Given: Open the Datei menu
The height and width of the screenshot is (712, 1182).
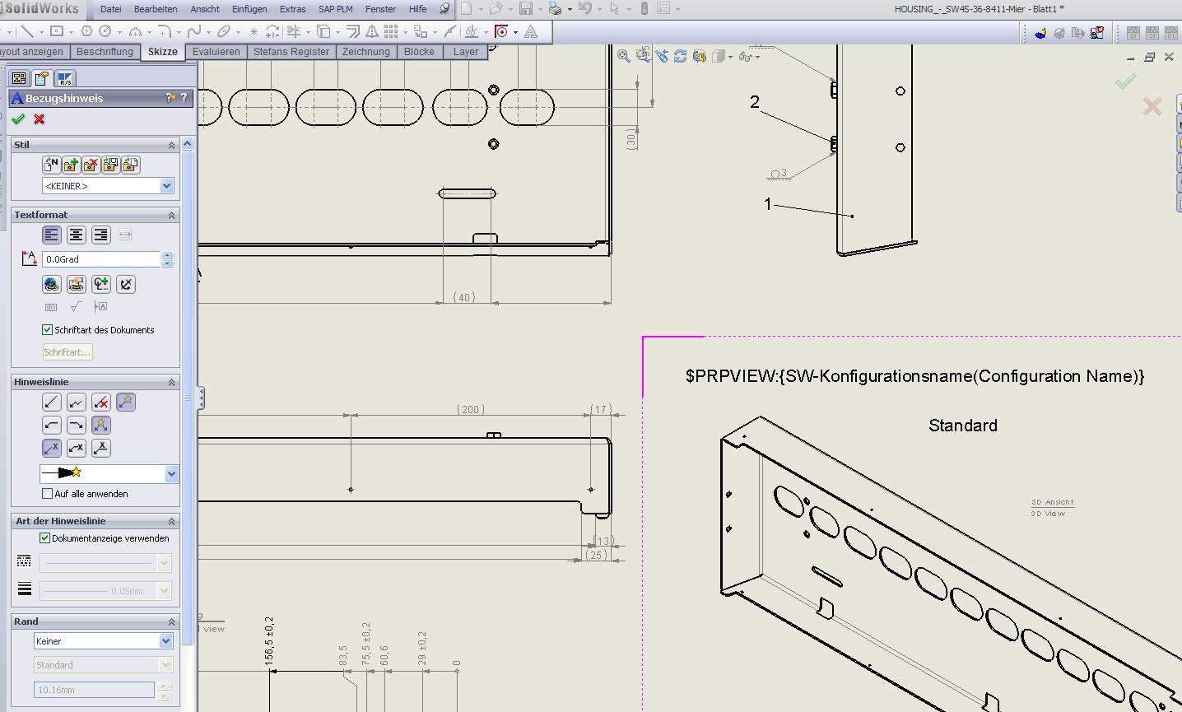Looking at the screenshot, I should pos(110,9).
